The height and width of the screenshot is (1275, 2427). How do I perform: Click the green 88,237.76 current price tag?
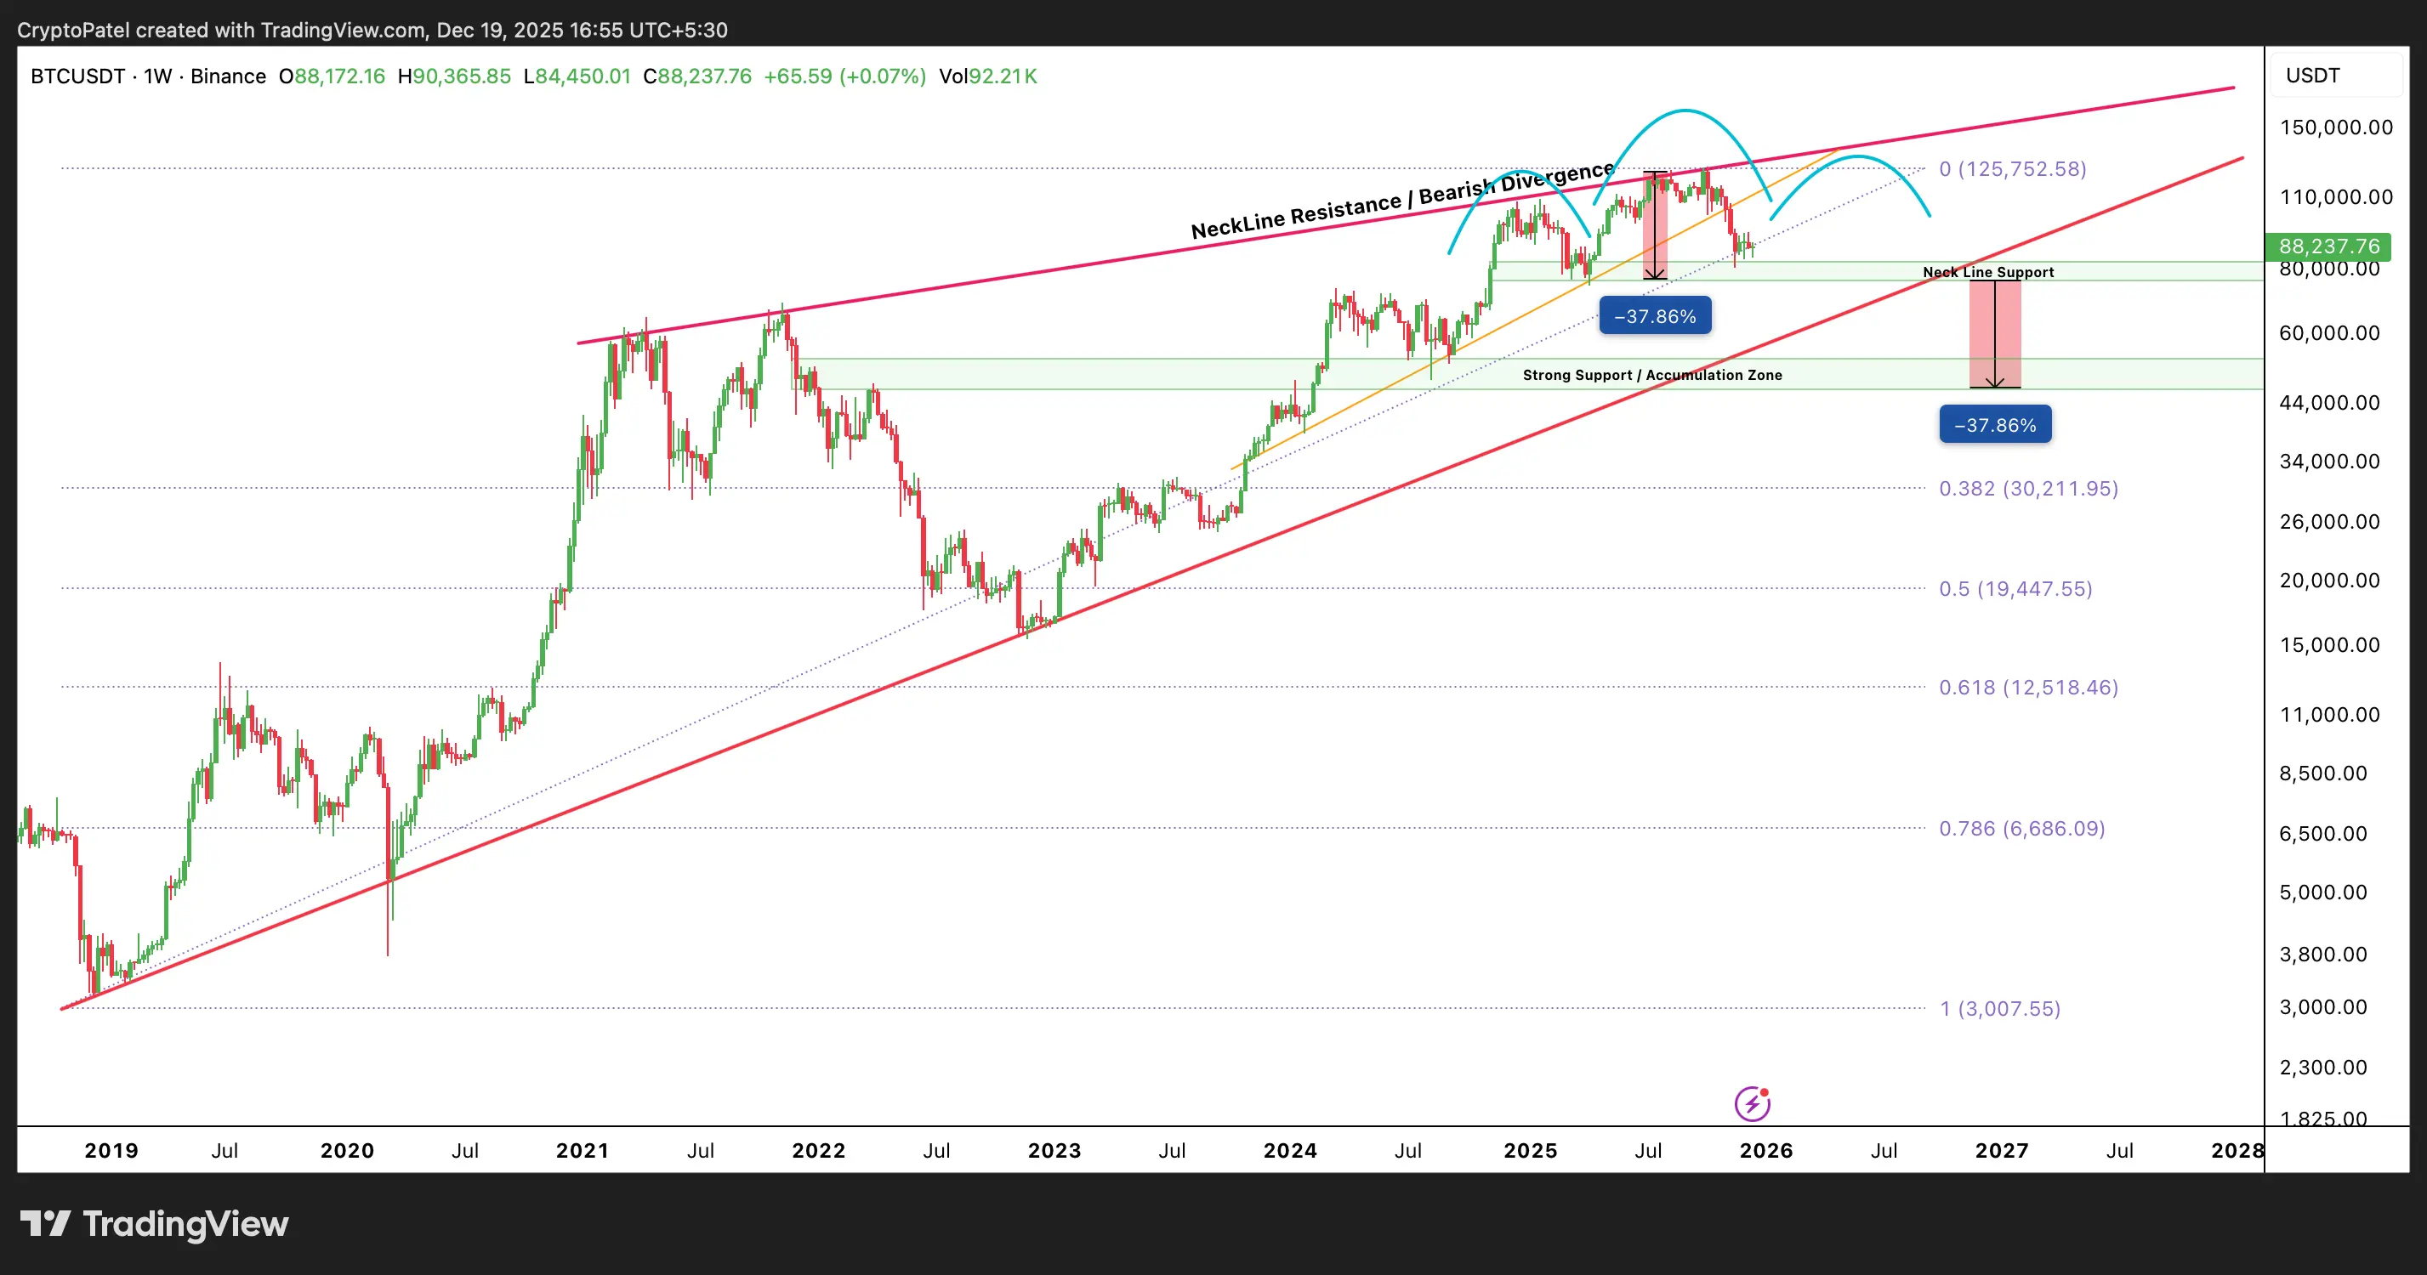pyautogui.click(x=2328, y=246)
